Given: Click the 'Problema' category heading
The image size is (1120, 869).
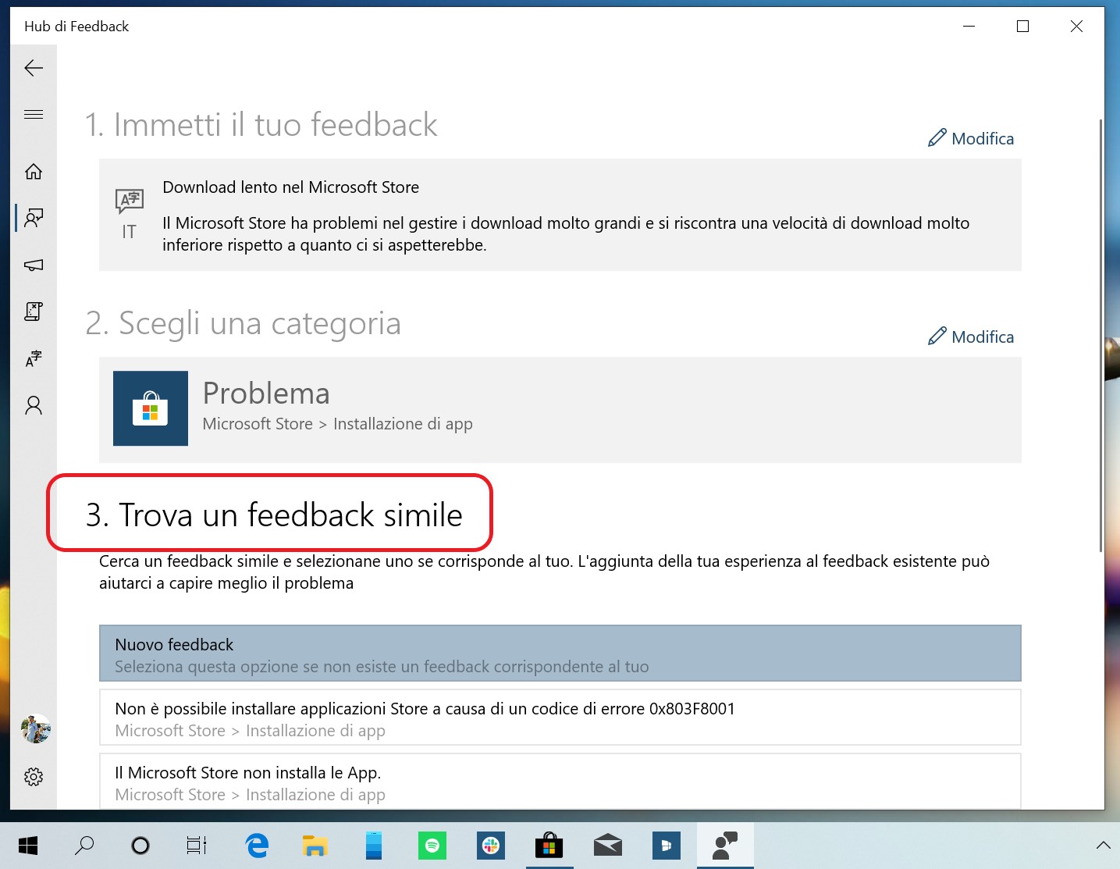Looking at the screenshot, I should click(x=266, y=394).
